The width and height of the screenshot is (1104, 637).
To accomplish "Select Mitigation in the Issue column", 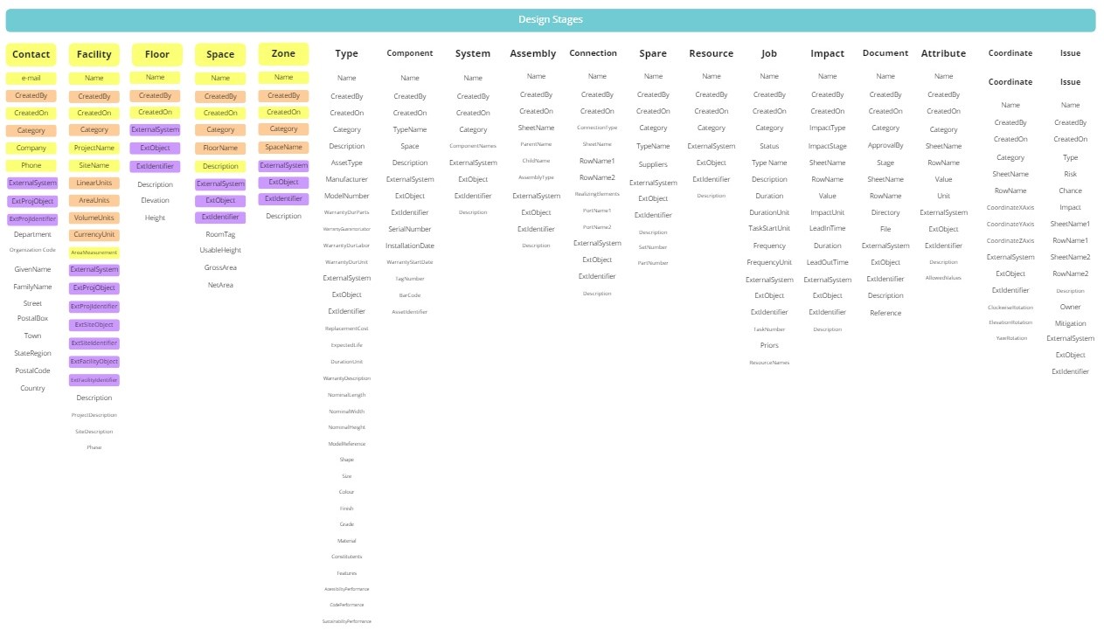I will click(x=1070, y=323).
